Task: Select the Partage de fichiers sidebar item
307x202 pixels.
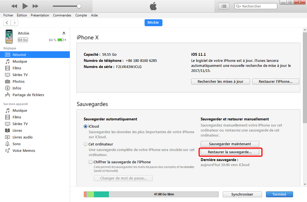Action: tap(28, 95)
